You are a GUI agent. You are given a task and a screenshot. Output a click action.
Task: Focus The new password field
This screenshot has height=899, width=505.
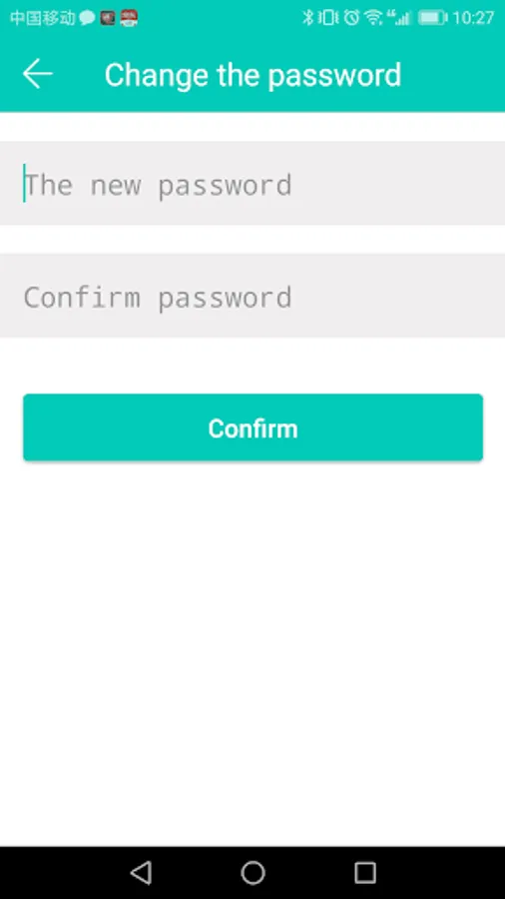click(x=252, y=184)
